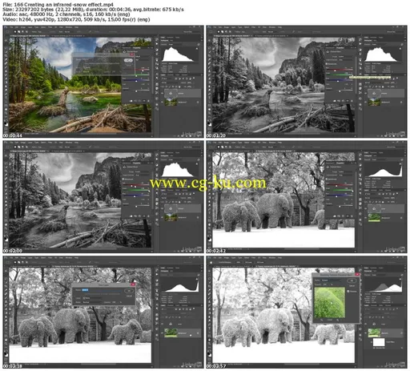410x371 pixels.
Task: Click the foreground/background color swatch in the 00:03:57 frame
Action: [210, 354]
